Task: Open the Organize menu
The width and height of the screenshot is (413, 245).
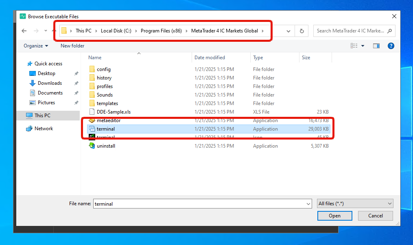Action: [36, 46]
